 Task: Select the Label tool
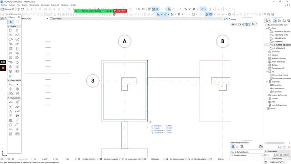[17, 111]
